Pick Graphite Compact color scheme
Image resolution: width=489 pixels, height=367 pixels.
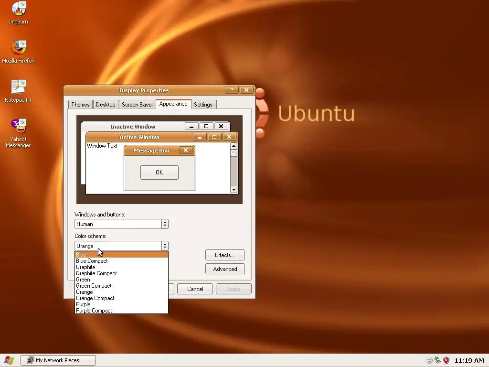(121, 273)
